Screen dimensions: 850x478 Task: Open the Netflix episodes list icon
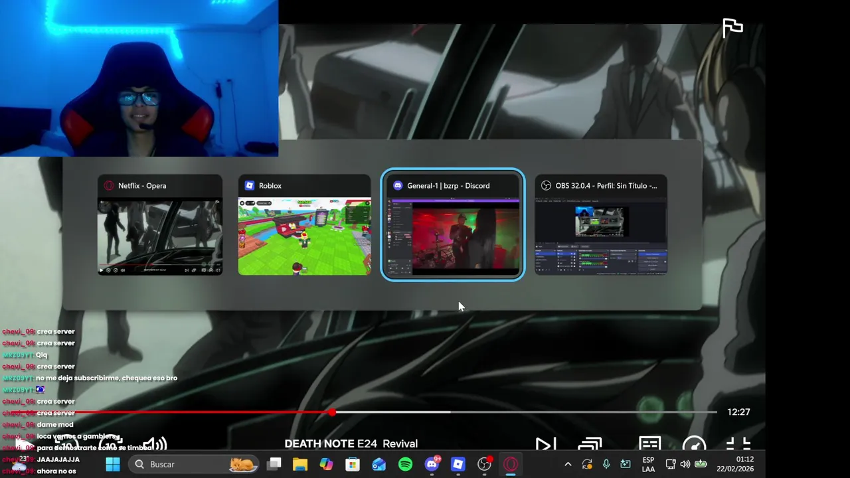pos(590,444)
